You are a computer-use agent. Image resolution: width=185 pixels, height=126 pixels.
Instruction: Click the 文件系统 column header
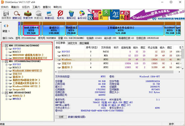point(106,47)
